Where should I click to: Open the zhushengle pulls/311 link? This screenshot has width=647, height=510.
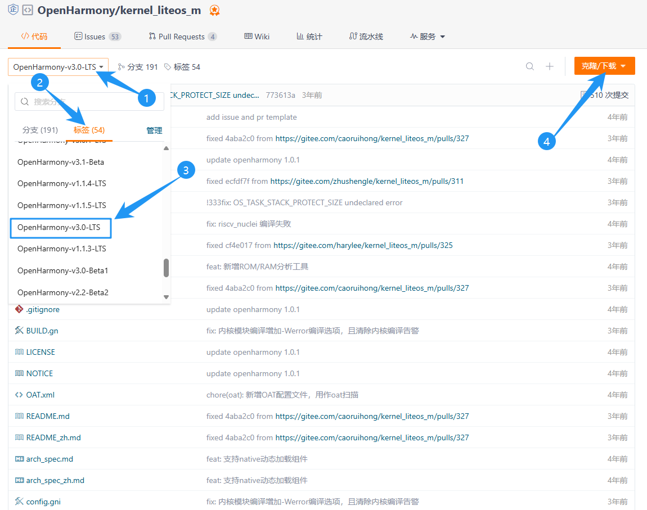(x=367, y=181)
